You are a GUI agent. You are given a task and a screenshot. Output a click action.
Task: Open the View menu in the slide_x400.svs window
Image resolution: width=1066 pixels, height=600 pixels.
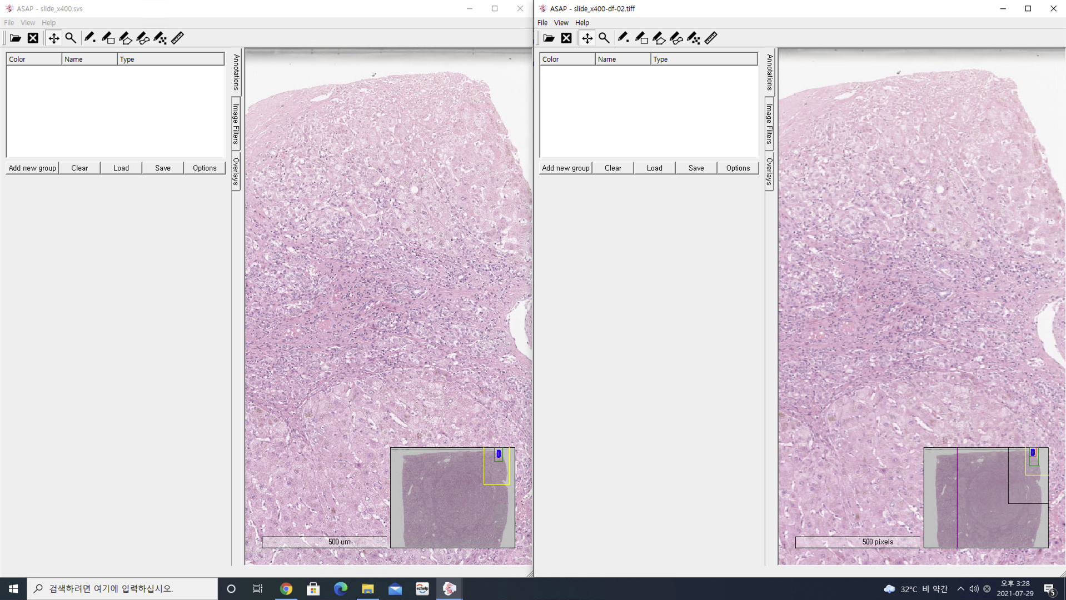28,23
